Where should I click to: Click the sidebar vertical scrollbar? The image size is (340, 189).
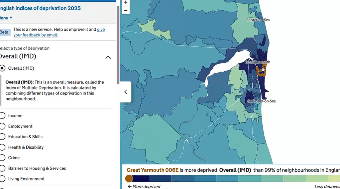point(118,45)
